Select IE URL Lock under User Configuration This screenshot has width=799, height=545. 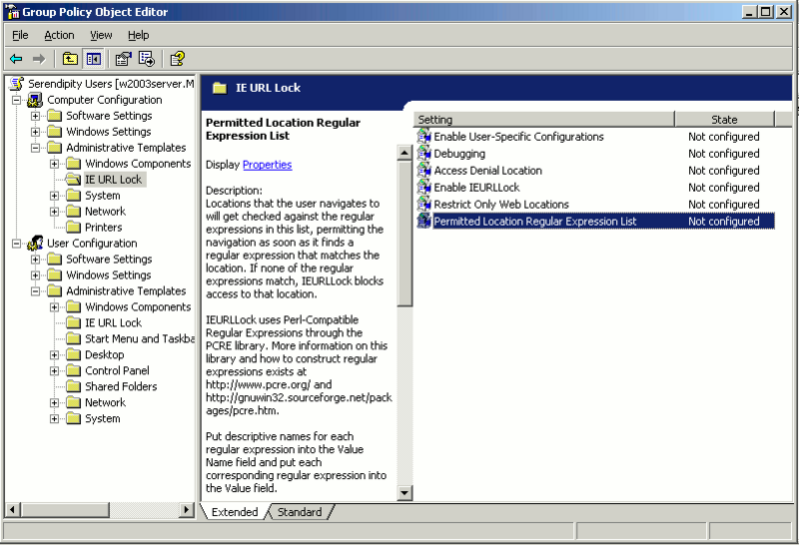tap(113, 323)
